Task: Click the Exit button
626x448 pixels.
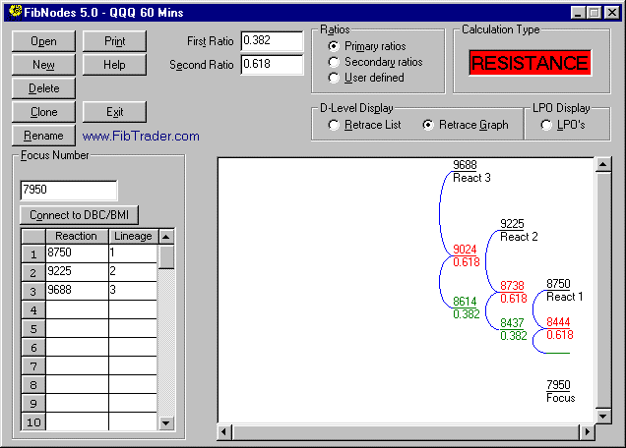Action: click(x=114, y=112)
